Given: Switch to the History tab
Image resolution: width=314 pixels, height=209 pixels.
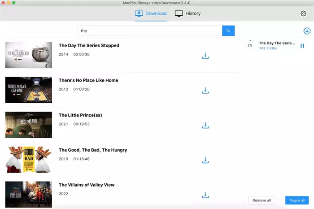Looking at the screenshot, I should [x=188, y=13].
